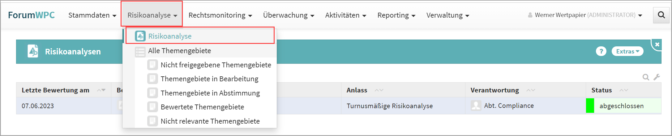Open the Turnusmäßige Risikoanalyse row entry
Image resolution: width=672 pixels, height=136 pixels.
[x=389, y=106]
